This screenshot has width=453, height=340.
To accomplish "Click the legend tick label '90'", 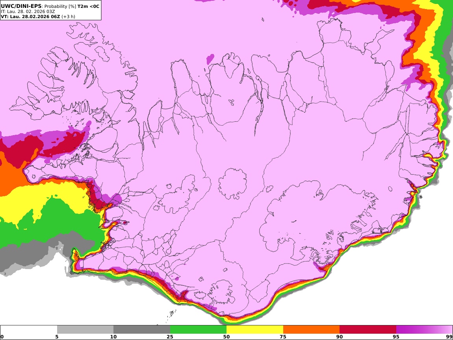I will click(x=340, y=337).
